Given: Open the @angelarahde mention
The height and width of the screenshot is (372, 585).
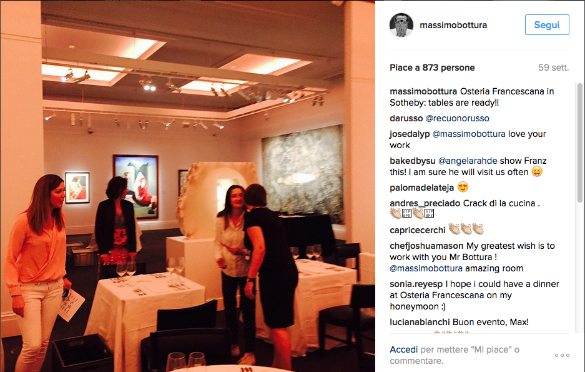Looking at the screenshot, I should 468,161.
